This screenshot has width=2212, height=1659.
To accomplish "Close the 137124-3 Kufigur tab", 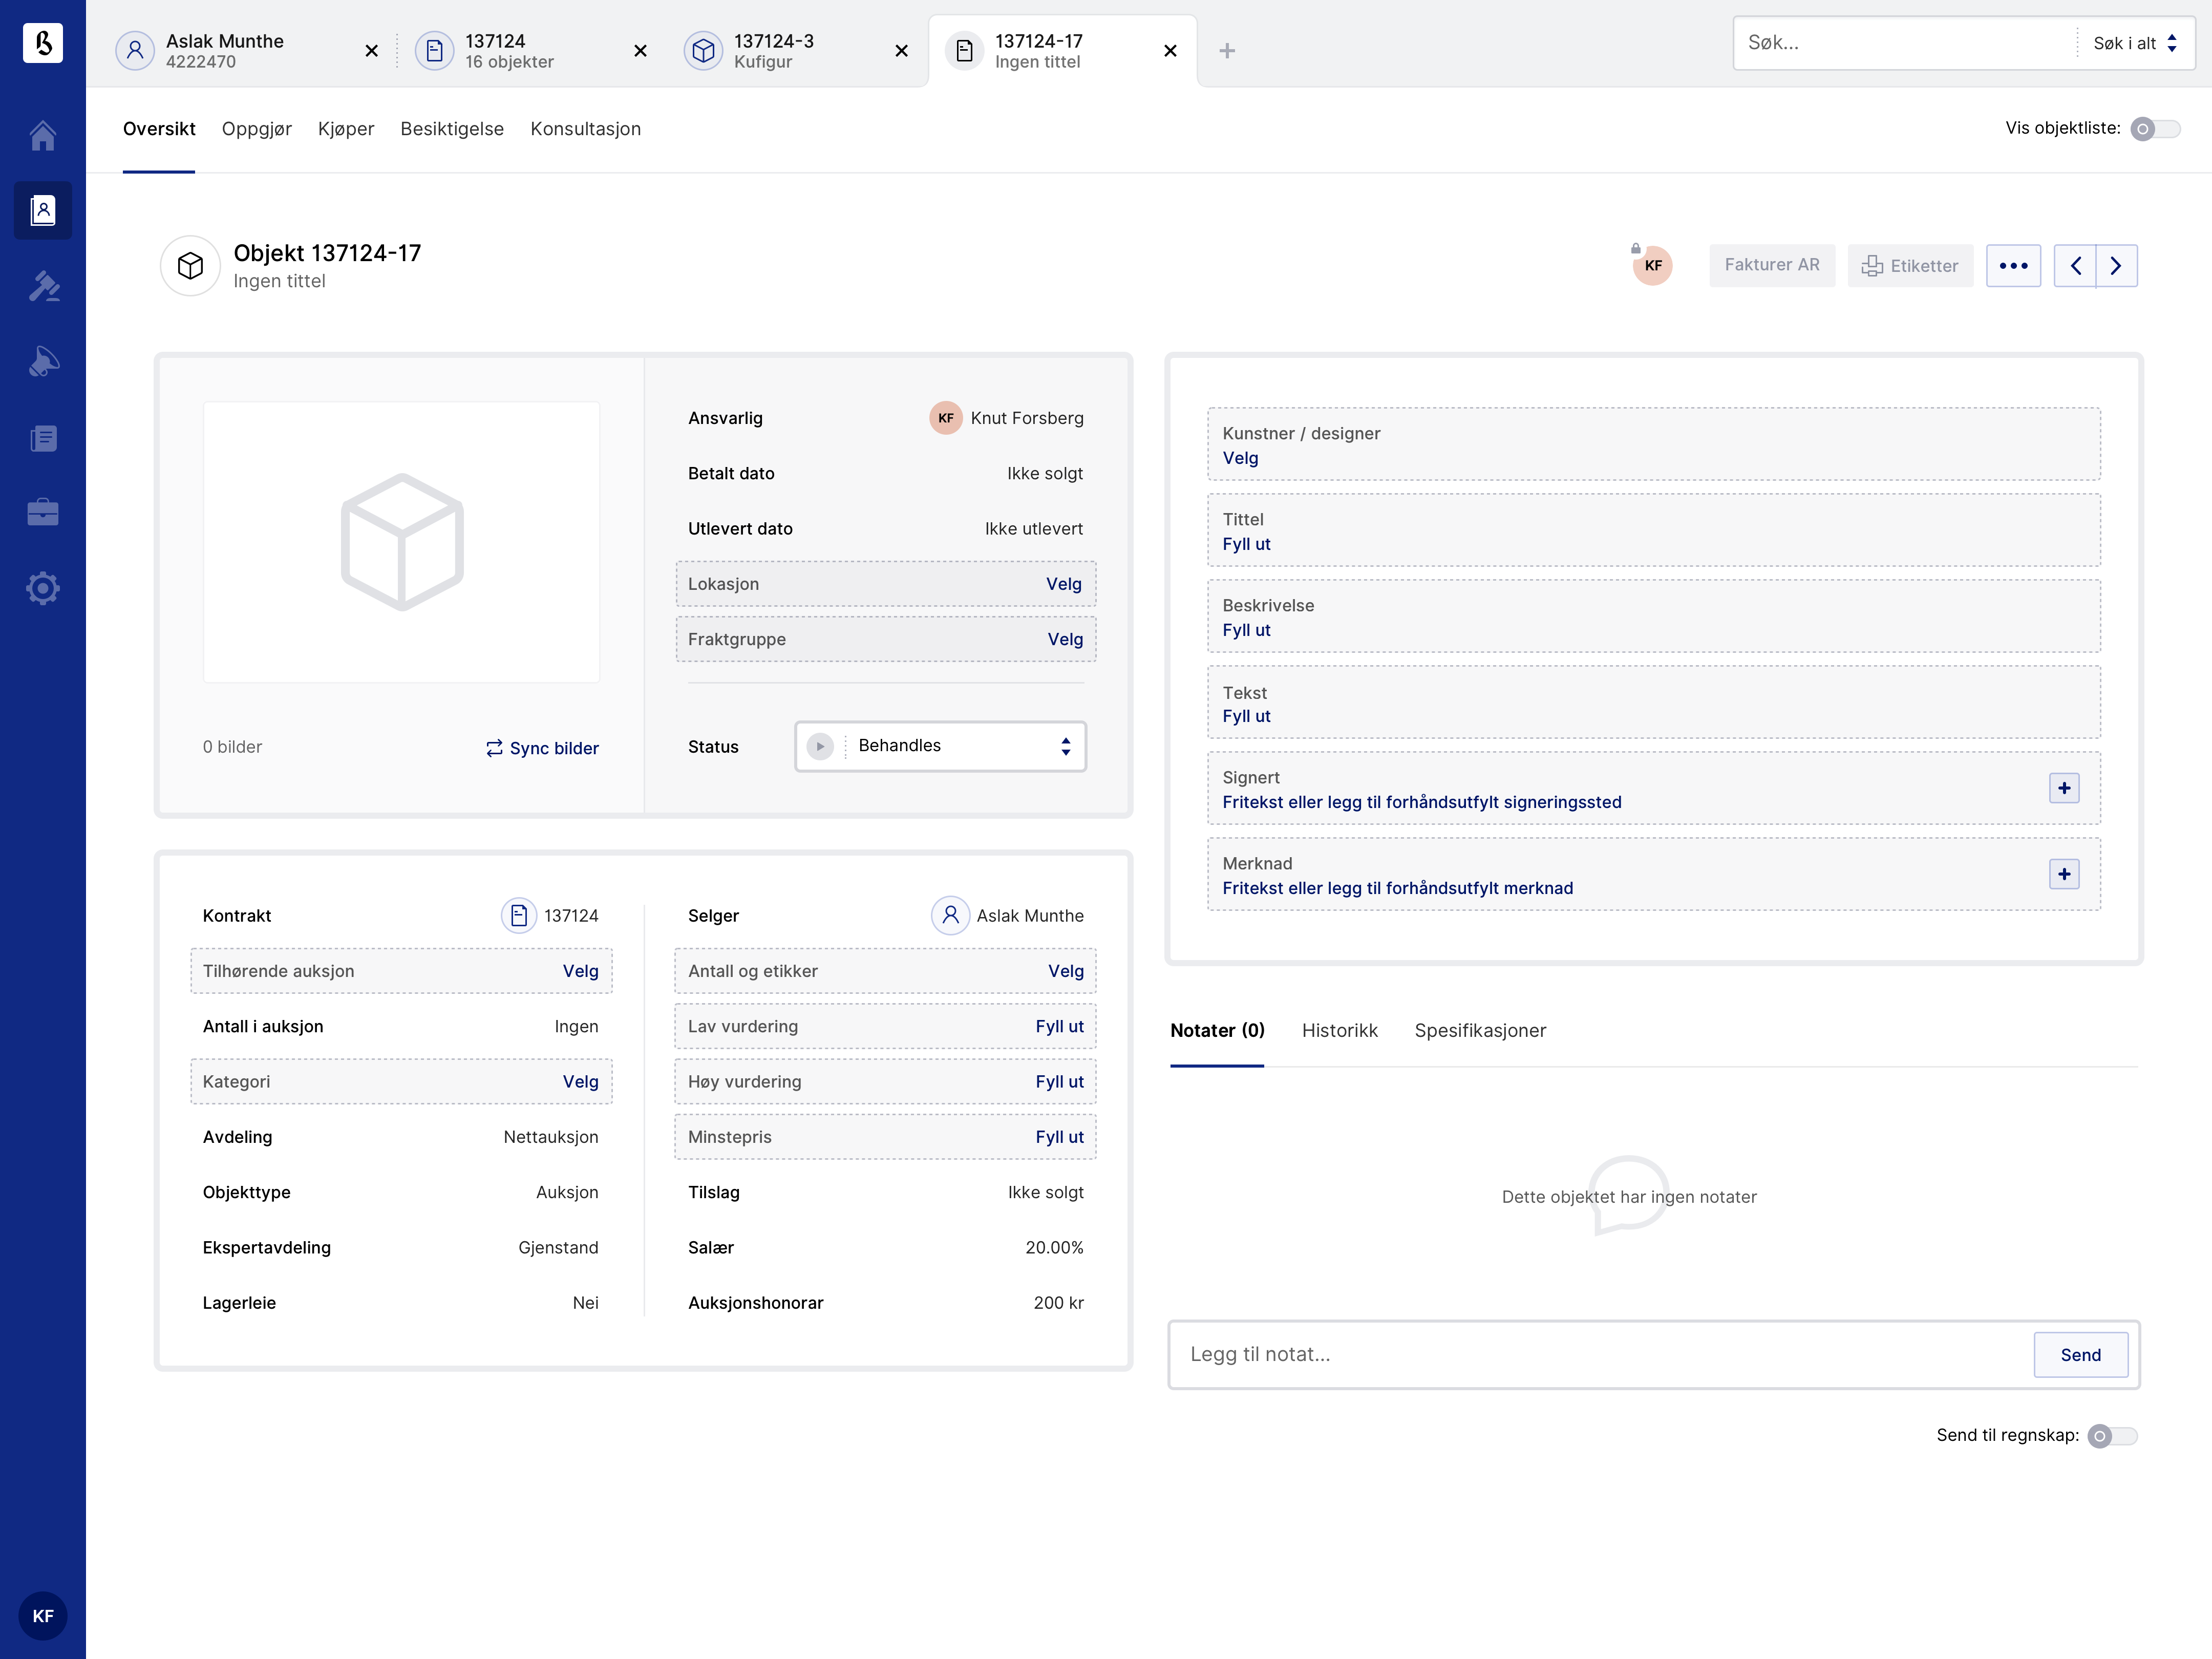I will pyautogui.click(x=901, y=50).
